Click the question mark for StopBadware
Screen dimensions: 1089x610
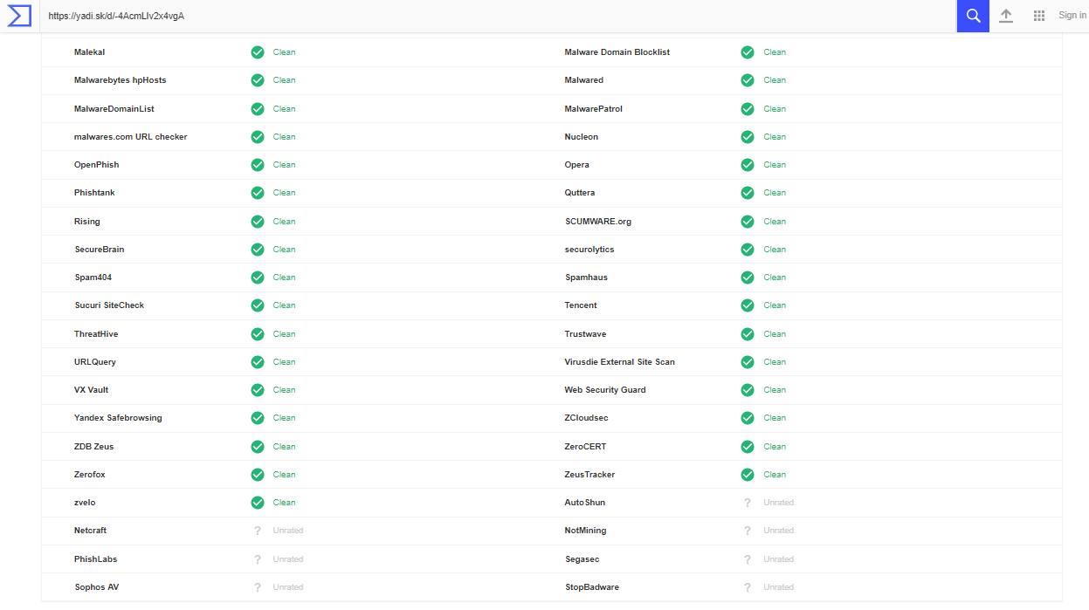[748, 587]
